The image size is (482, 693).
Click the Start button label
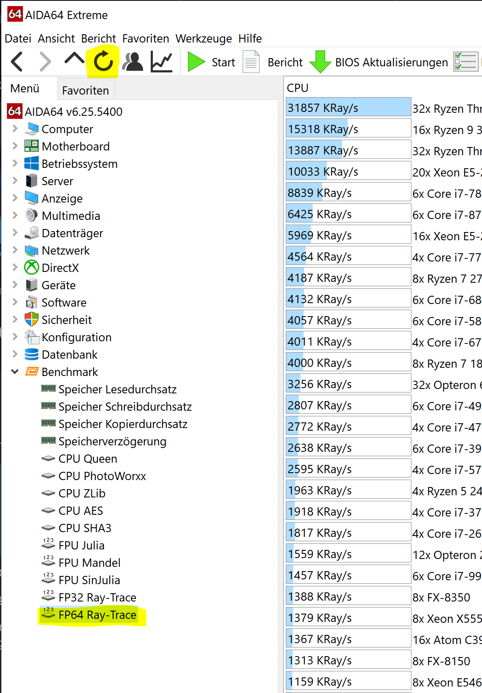223,62
